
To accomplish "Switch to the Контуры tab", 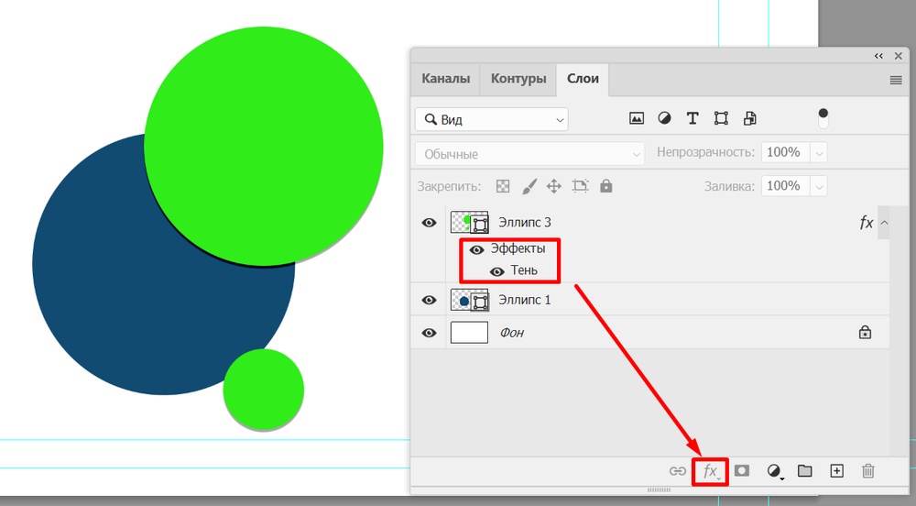I will 518,79.
